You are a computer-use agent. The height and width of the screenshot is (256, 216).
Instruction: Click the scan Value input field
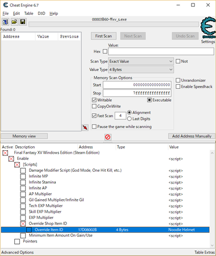(x=161, y=51)
